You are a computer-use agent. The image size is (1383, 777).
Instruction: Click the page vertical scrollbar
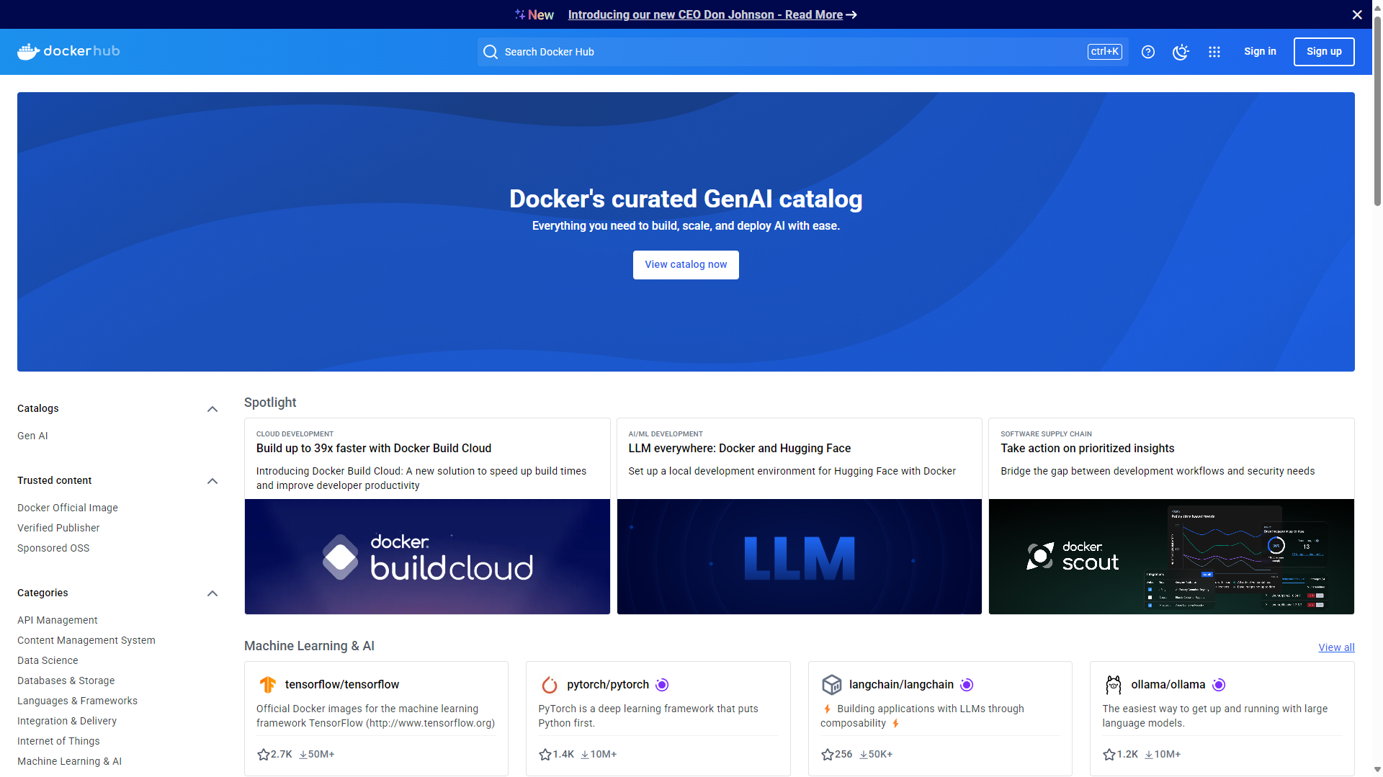pos(1377,112)
